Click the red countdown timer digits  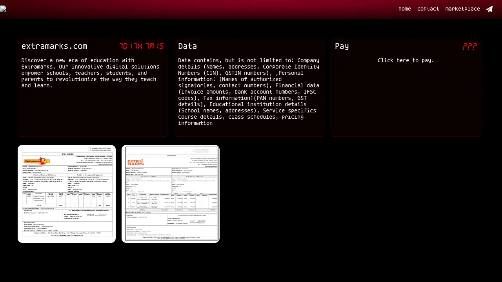click(x=141, y=47)
